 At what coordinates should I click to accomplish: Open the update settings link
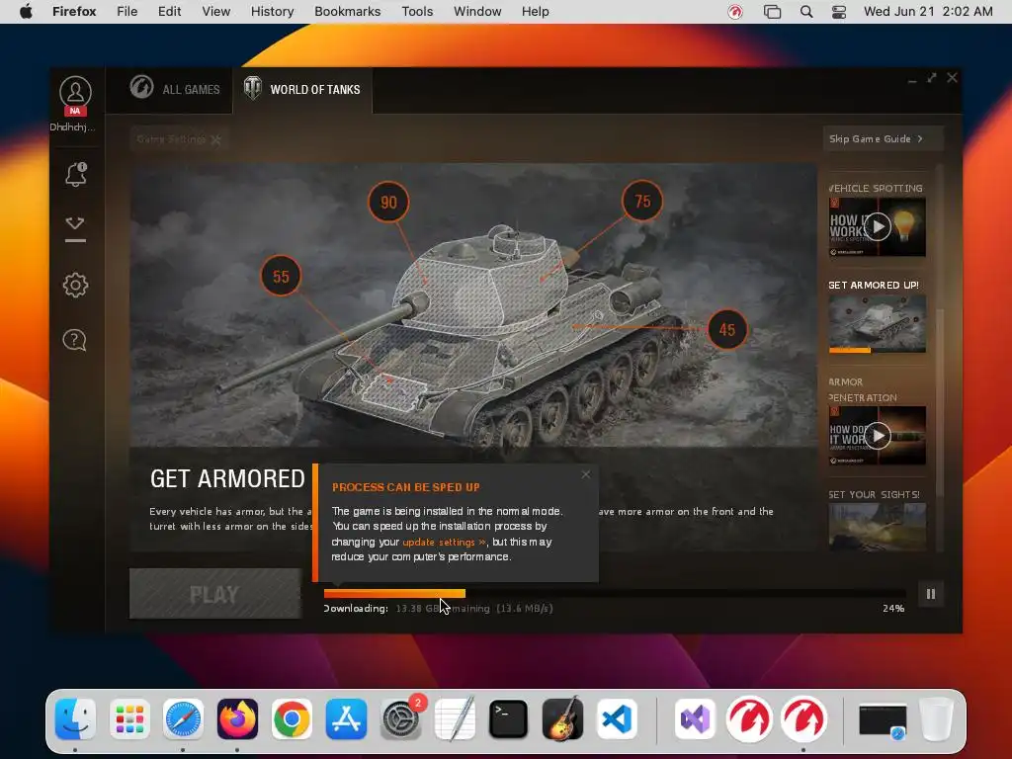pos(444,543)
